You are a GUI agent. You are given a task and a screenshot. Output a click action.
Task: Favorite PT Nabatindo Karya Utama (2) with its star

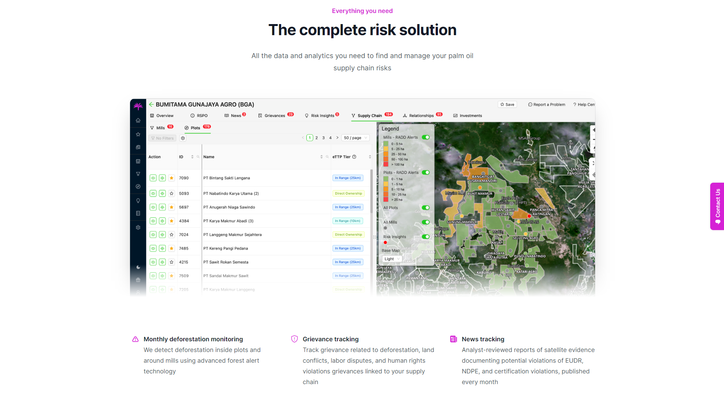[x=172, y=193]
